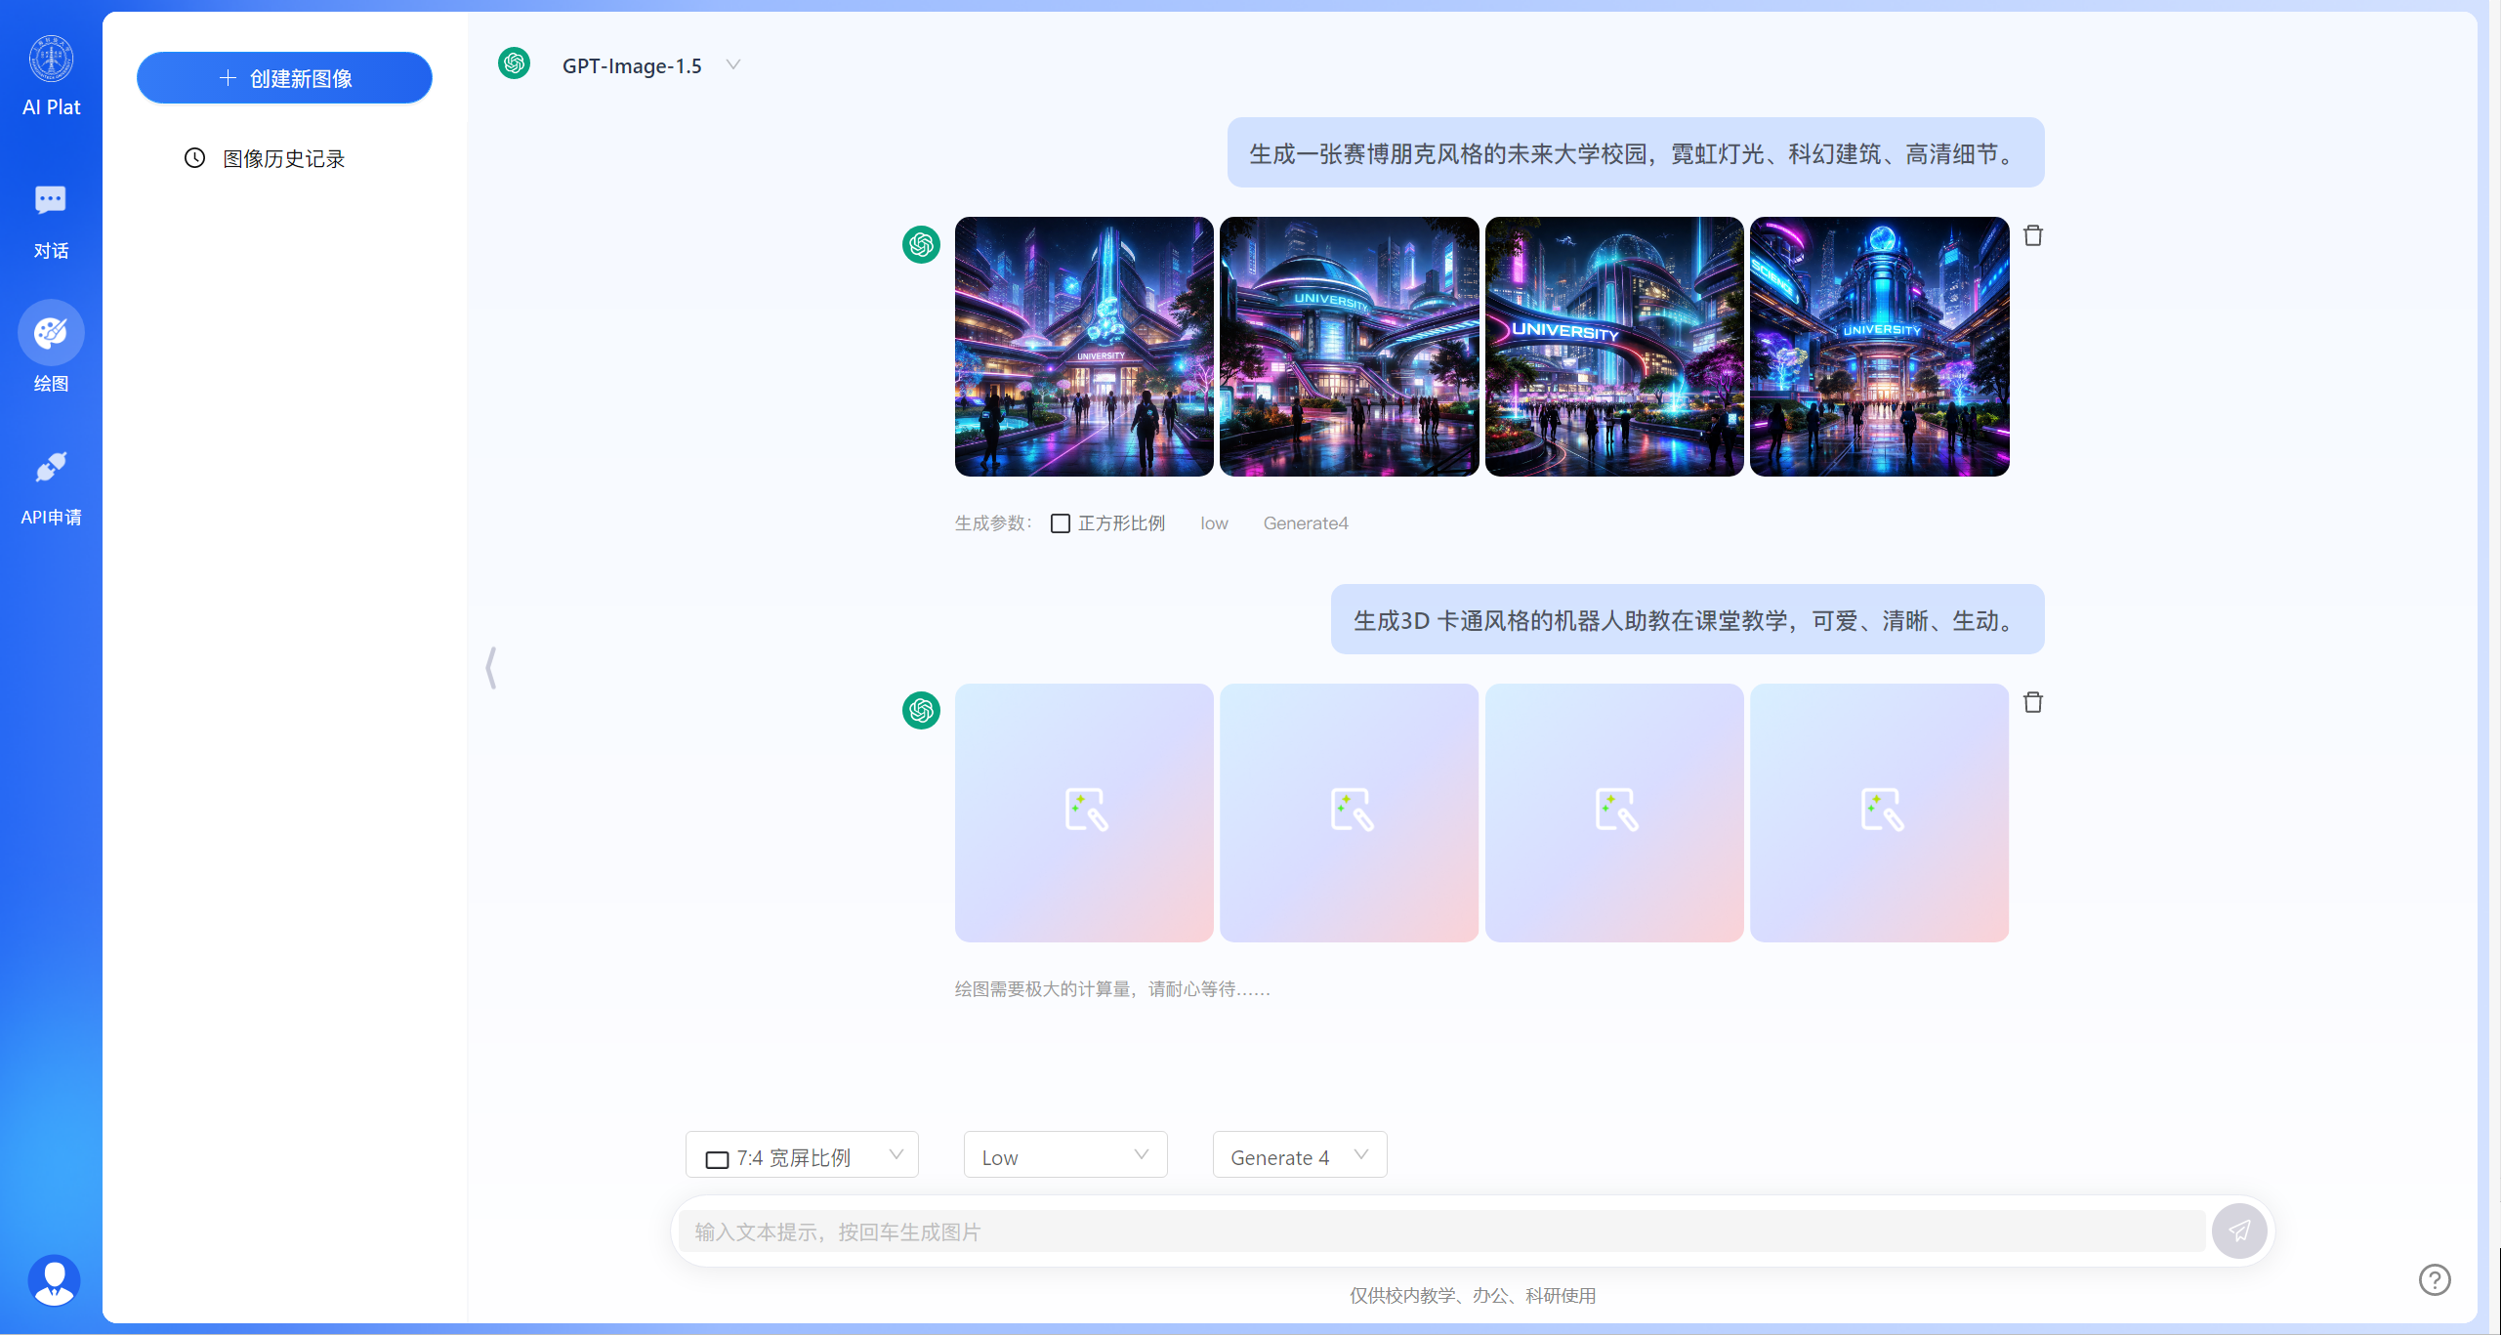Click the AI Plat logo
The width and height of the screenshot is (2501, 1335).
[51, 61]
